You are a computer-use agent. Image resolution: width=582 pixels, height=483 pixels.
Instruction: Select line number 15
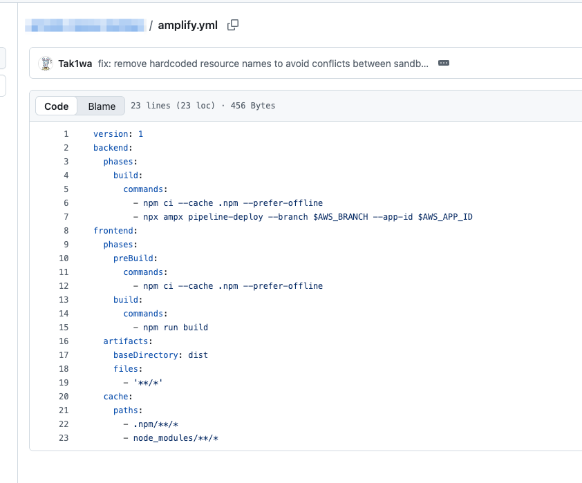click(64, 328)
